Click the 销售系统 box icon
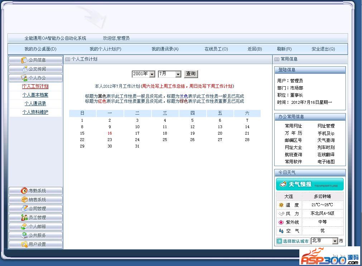 24,199
